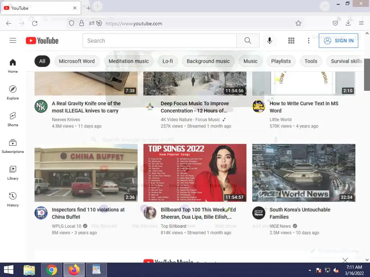Screen dimensions: 370x277
Task: Switch to Chrome in the taskbar
Action: pyautogui.click(x=52, y=270)
